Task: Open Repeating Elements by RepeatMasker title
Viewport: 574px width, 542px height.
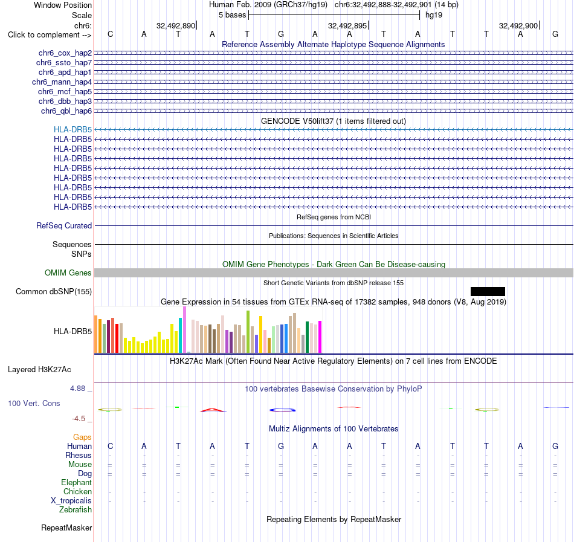Action: pyautogui.click(x=334, y=519)
